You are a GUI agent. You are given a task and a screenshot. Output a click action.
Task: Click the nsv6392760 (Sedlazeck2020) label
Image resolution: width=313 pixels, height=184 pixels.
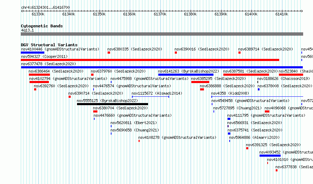(61, 86)
